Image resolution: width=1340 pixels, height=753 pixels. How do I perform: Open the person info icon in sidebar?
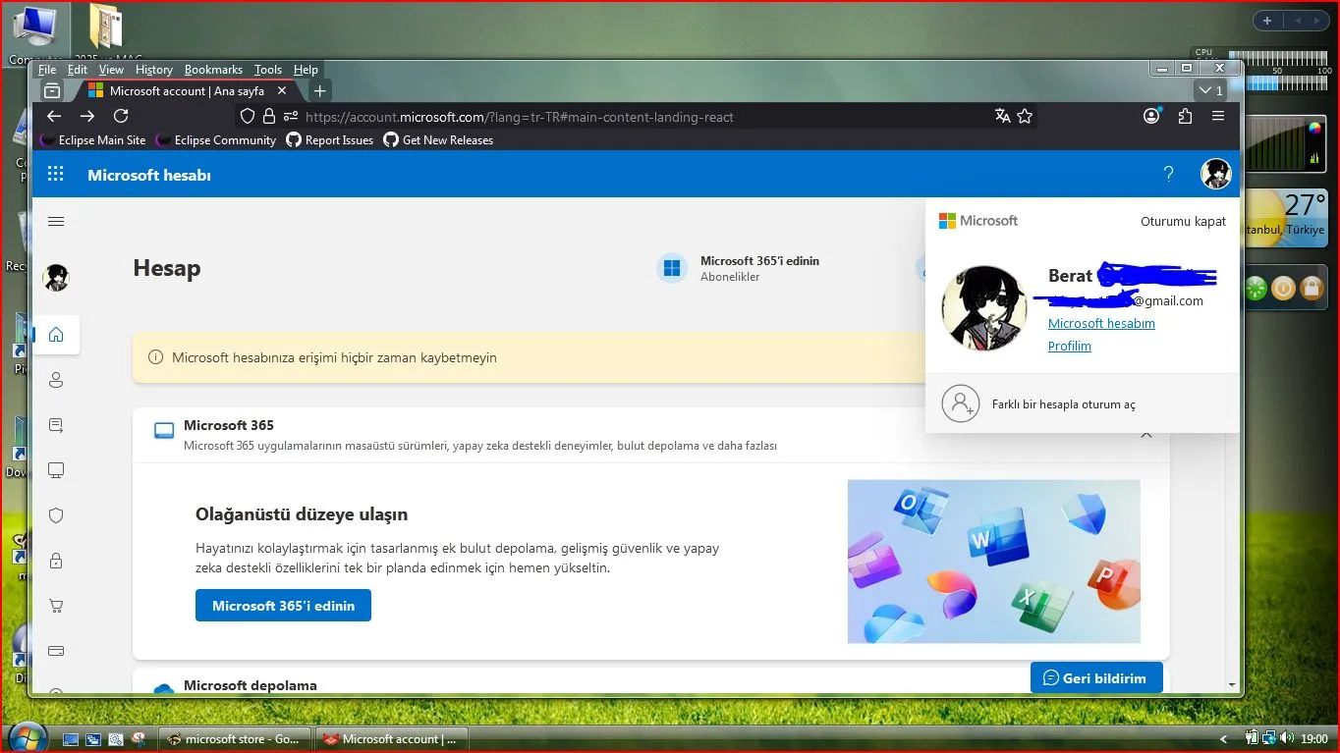tap(56, 380)
